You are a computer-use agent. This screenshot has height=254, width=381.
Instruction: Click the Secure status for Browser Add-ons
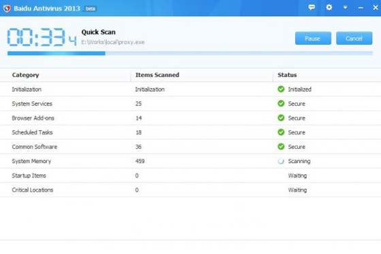click(x=297, y=118)
